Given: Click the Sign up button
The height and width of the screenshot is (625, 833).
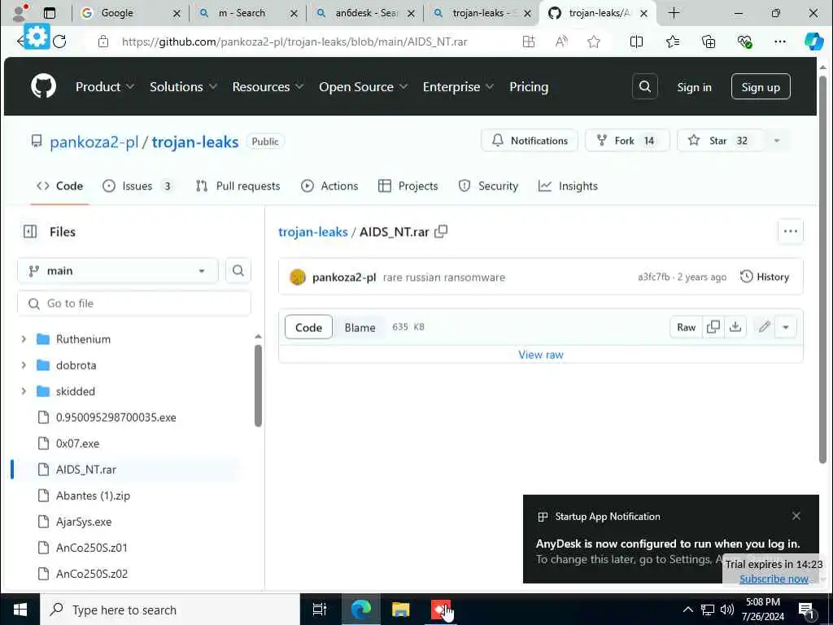Looking at the screenshot, I should (761, 86).
